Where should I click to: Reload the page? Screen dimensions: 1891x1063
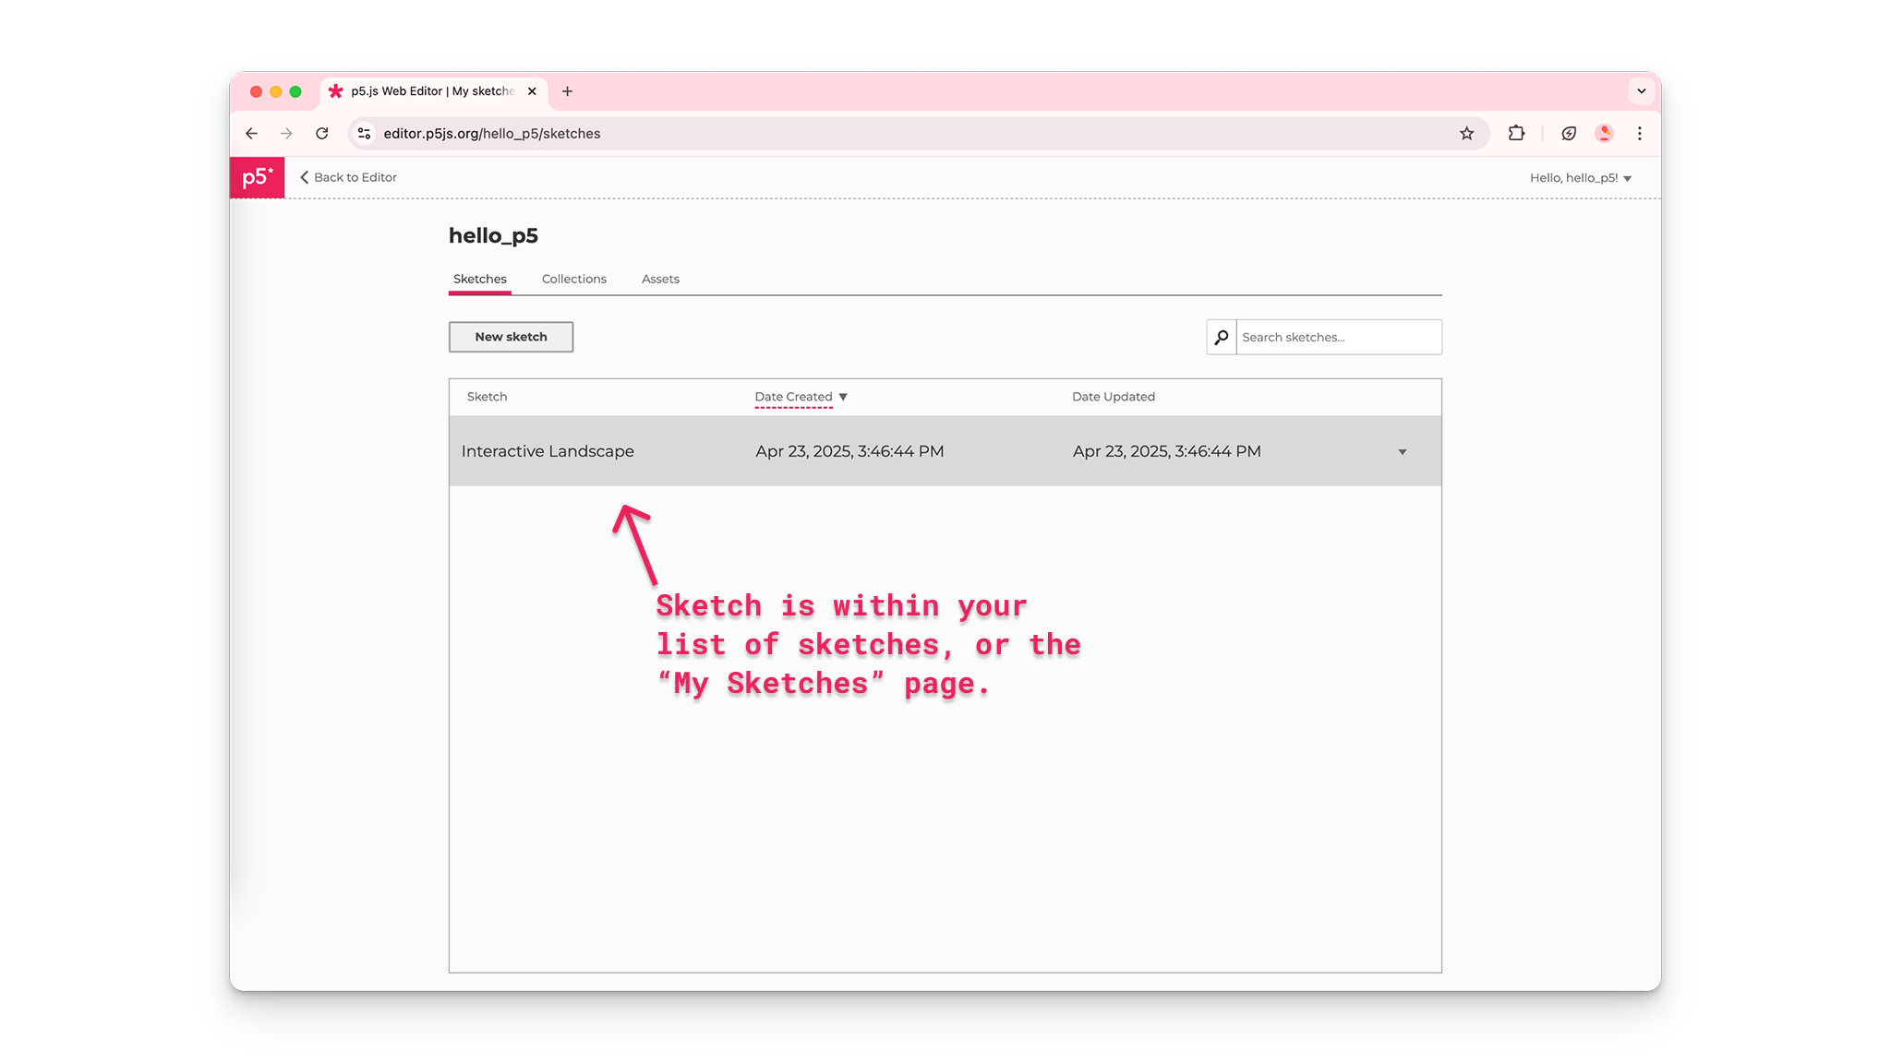(x=321, y=133)
